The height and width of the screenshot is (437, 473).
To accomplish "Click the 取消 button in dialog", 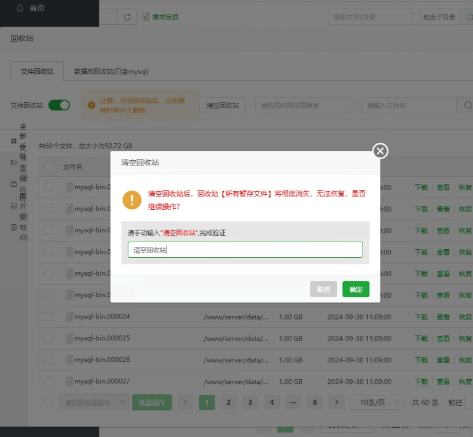I will [323, 289].
